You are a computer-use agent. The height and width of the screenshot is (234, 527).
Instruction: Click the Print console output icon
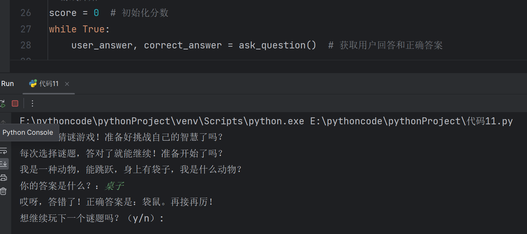coord(3,177)
